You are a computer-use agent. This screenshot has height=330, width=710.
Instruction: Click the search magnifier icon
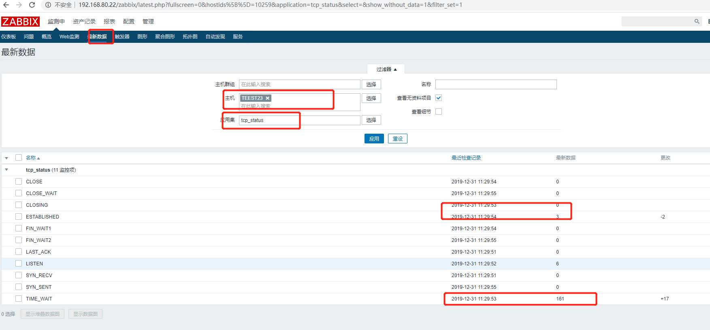click(x=697, y=21)
